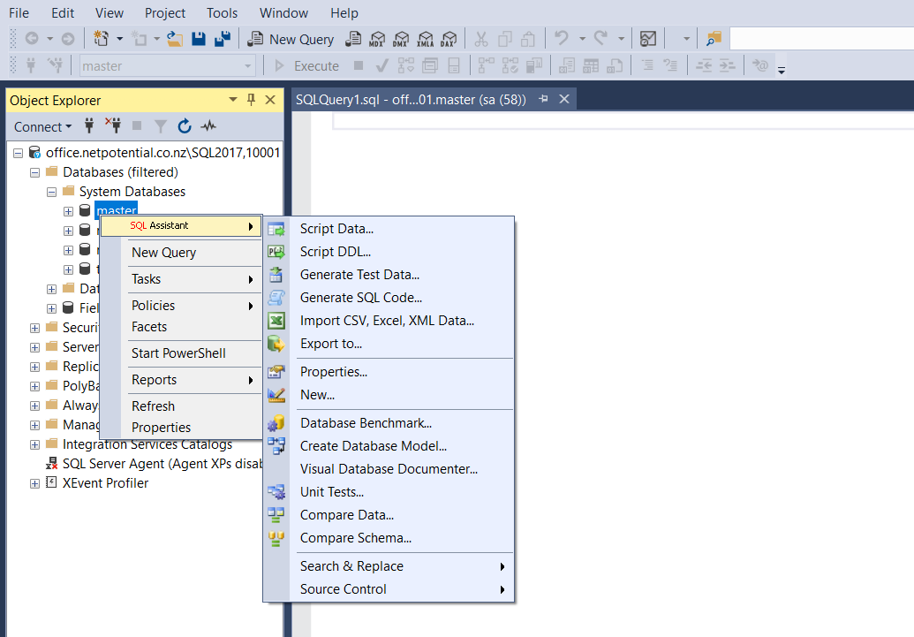Screen dimensions: 914x637
Task: Click the Open File folder icon
Action: point(174,39)
